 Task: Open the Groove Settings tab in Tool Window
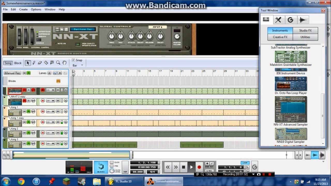pos(290,20)
